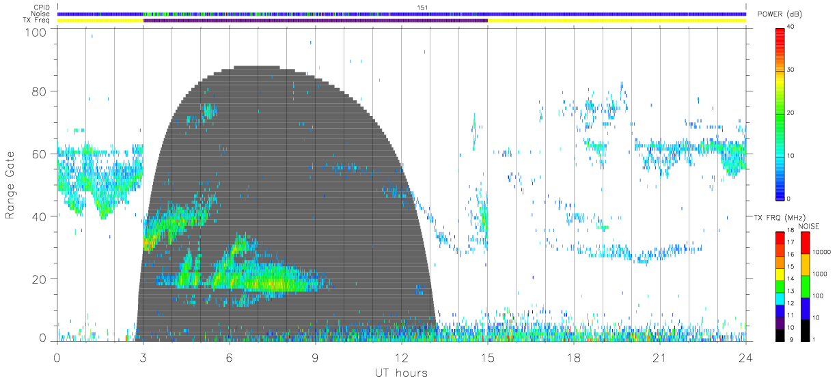Click the 21 UT hour tick label
The image size is (839, 387).
click(x=660, y=358)
